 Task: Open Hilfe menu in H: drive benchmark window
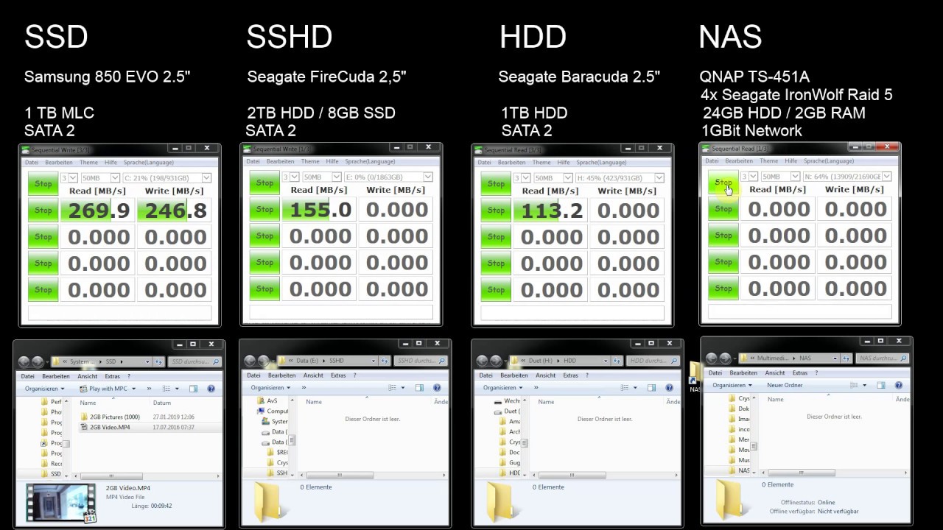[x=564, y=162]
